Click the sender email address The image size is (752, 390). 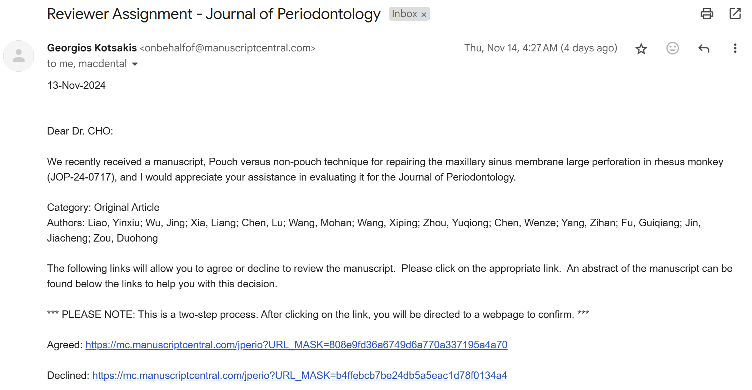pos(228,48)
